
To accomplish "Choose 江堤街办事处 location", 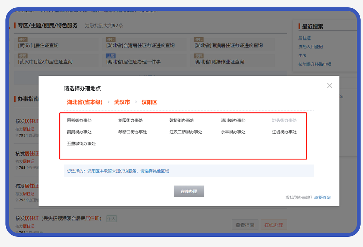I will tap(284, 132).
